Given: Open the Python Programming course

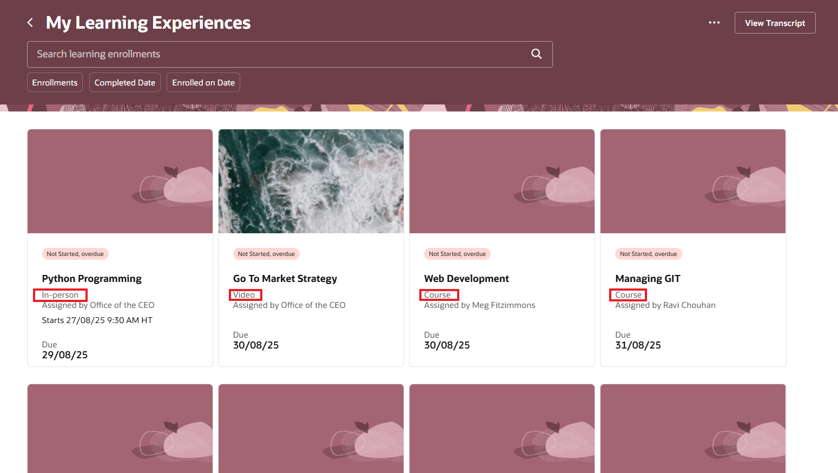Looking at the screenshot, I should coord(91,278).
